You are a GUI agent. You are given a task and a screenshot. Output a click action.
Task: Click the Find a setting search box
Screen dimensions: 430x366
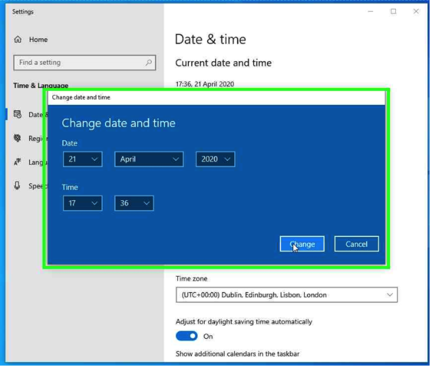(80, 63)
